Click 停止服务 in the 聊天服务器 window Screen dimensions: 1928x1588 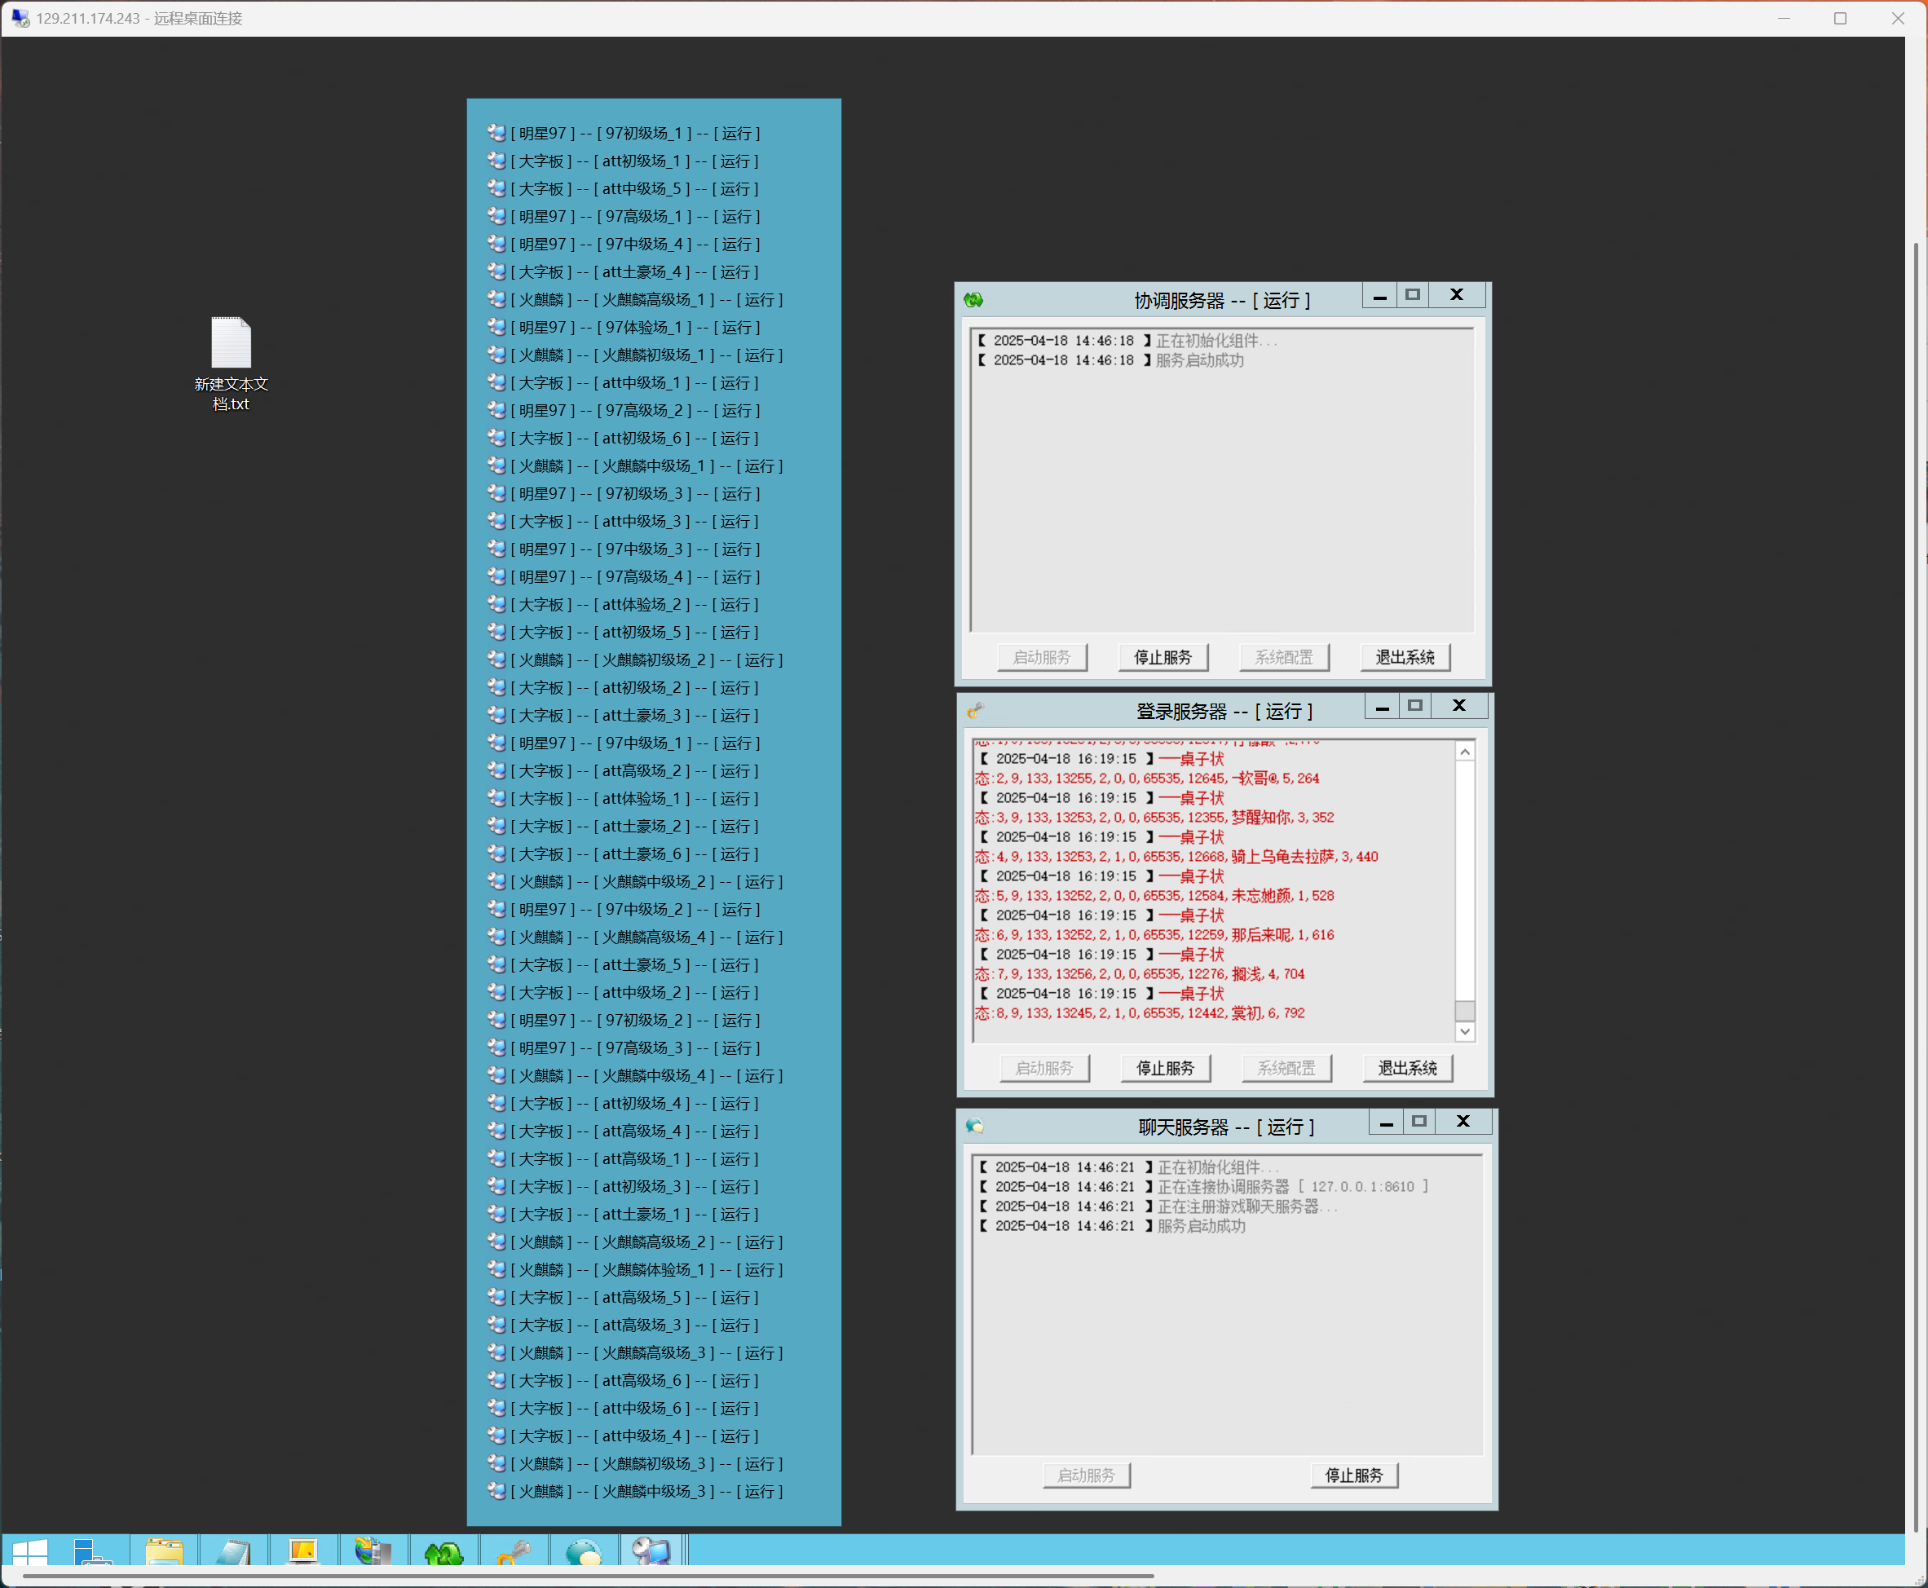point(1353,1475)
